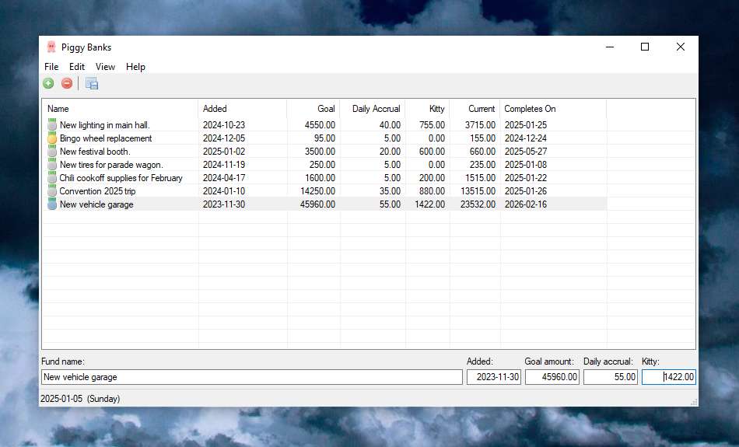Click the Daily accrual input field
Screen dimensions: 739x447
[611, 377]
